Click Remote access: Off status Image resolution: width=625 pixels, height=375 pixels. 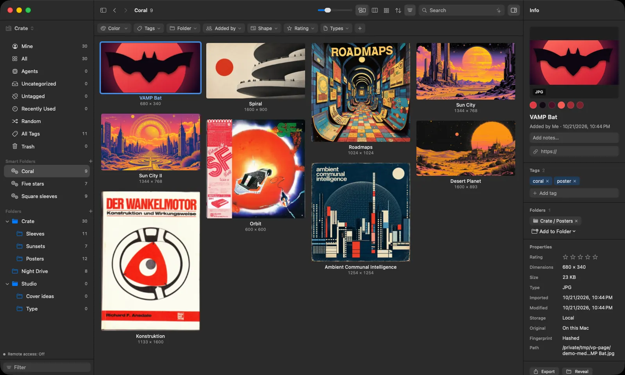coord(24,354)
